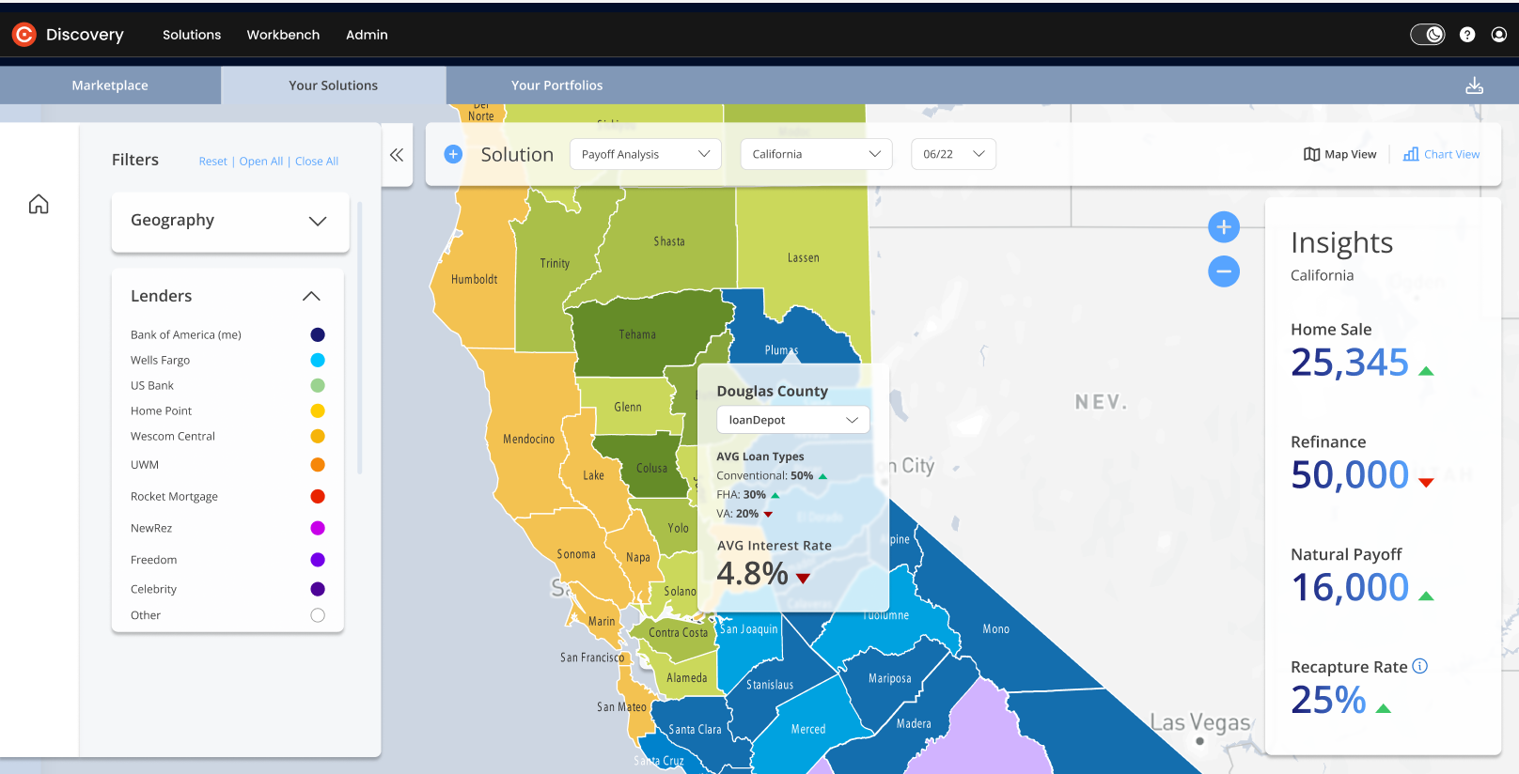Toggle Wescom Central lender dot
The image size is (1519, 774).
[x=318, y=436]
